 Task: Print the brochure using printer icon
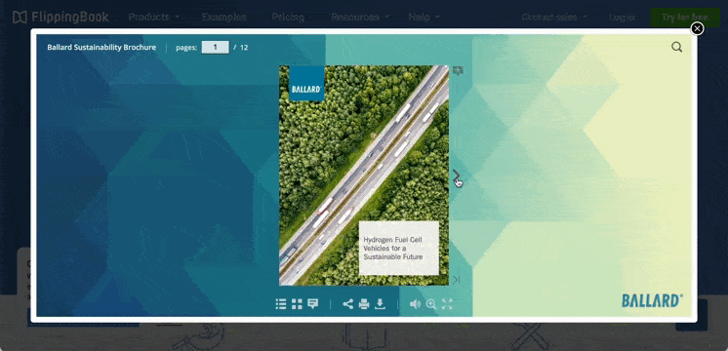[364, 304]
